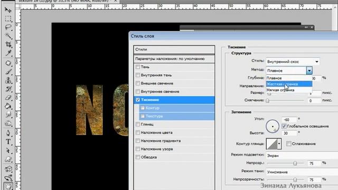The height and width of the screenshot is (190, 338).
Task: Enable the Тень checkbox
Action: [x=138, y=67]
